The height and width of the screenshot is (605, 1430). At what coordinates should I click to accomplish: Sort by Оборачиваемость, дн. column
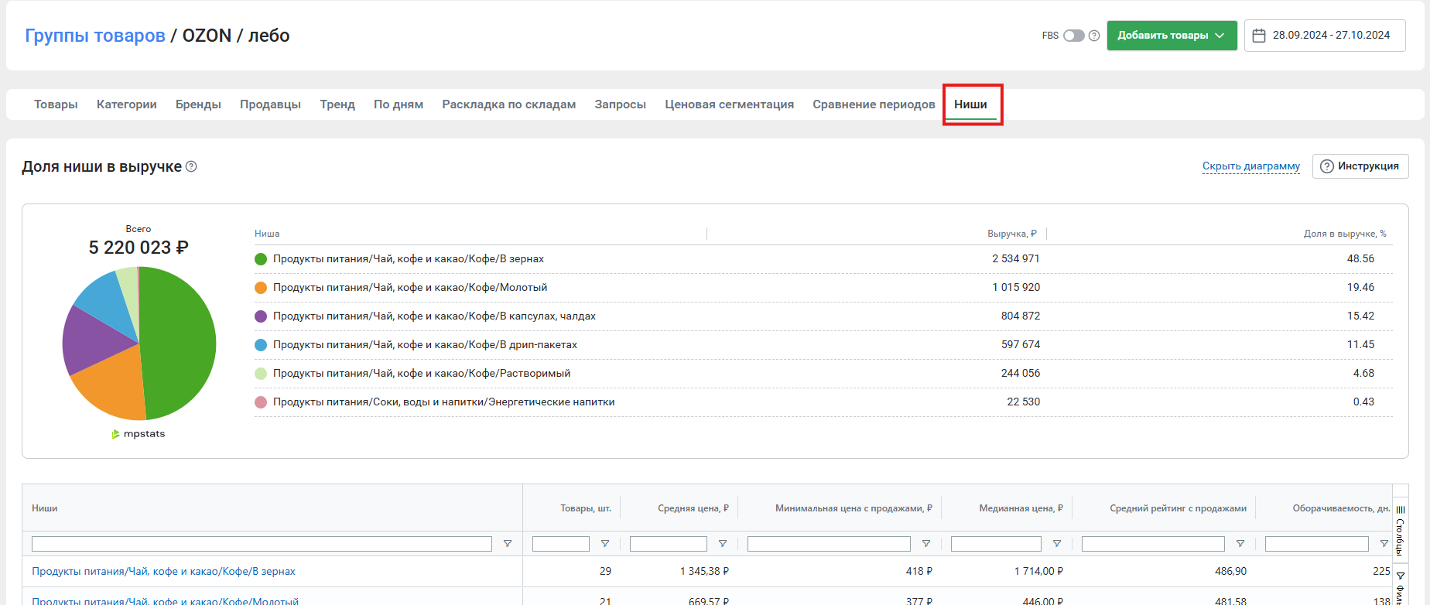[1341, 508]
